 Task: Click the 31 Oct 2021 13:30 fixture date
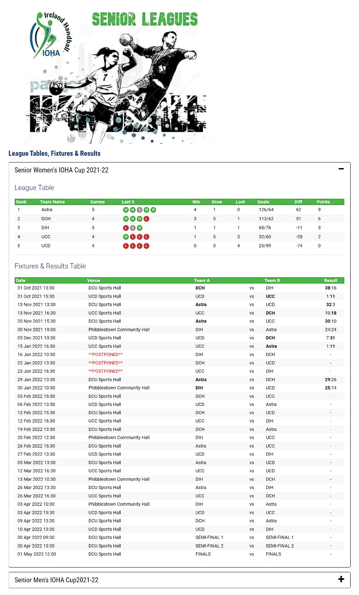[36, 288]
